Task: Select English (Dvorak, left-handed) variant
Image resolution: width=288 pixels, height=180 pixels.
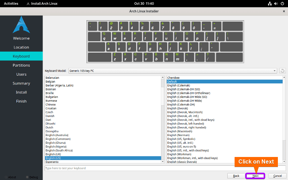Action: click(224, 124)
